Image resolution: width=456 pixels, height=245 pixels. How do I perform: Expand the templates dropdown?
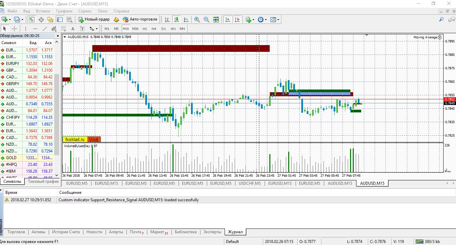(x=278, y=20)
